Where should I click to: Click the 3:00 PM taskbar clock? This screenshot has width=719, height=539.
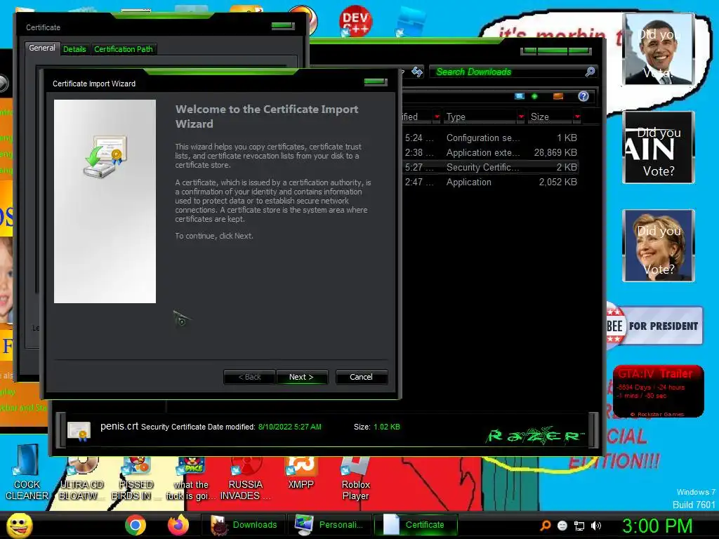click(x=657, y=526)
